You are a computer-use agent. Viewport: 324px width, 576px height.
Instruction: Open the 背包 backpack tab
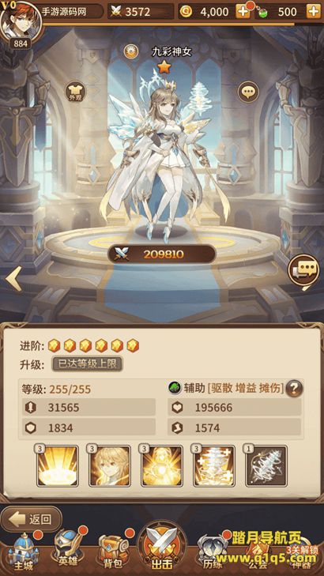point(114,552)
